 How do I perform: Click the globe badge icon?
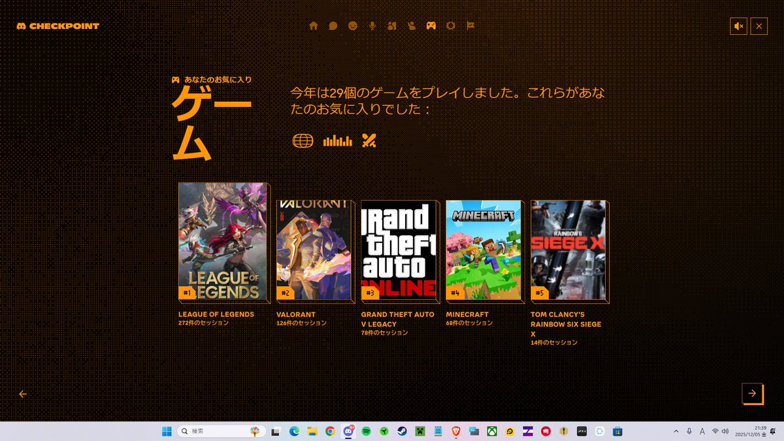pos(303,140)
